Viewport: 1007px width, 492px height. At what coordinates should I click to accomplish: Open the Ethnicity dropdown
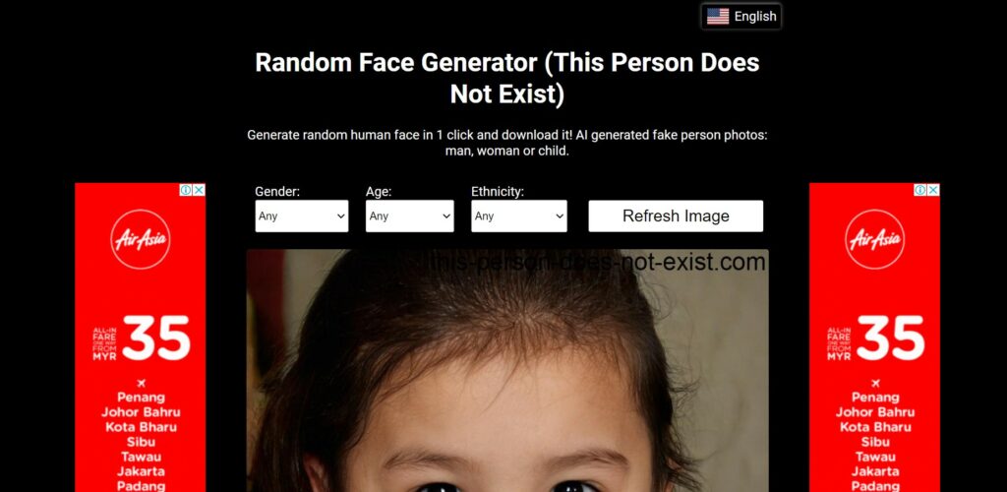pyautogui.click(x=519, y=215)
